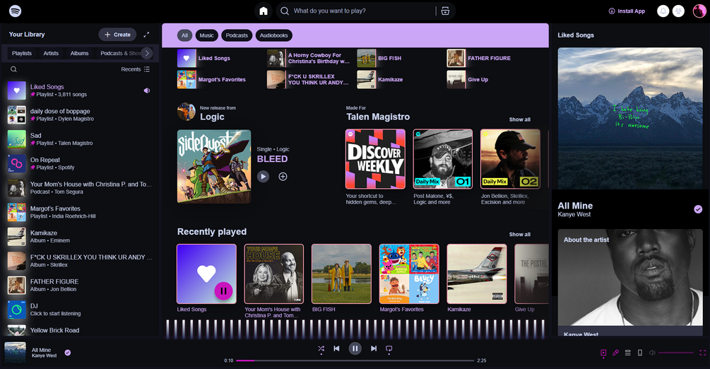
Task: Open Spotify logo home link
Action: click(x=15, y=11)
